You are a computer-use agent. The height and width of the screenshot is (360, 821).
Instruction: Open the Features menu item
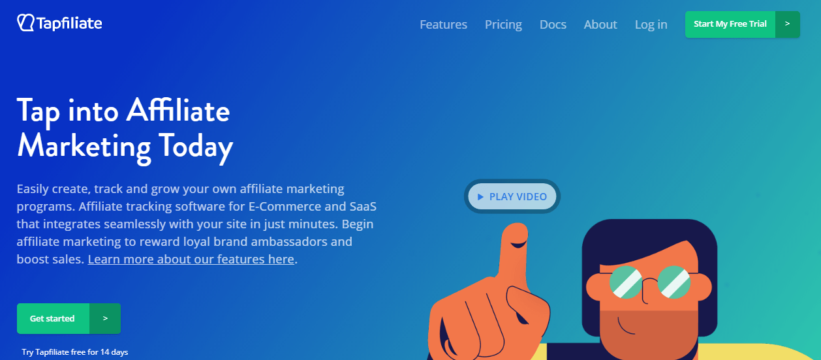tap(443, 25)
